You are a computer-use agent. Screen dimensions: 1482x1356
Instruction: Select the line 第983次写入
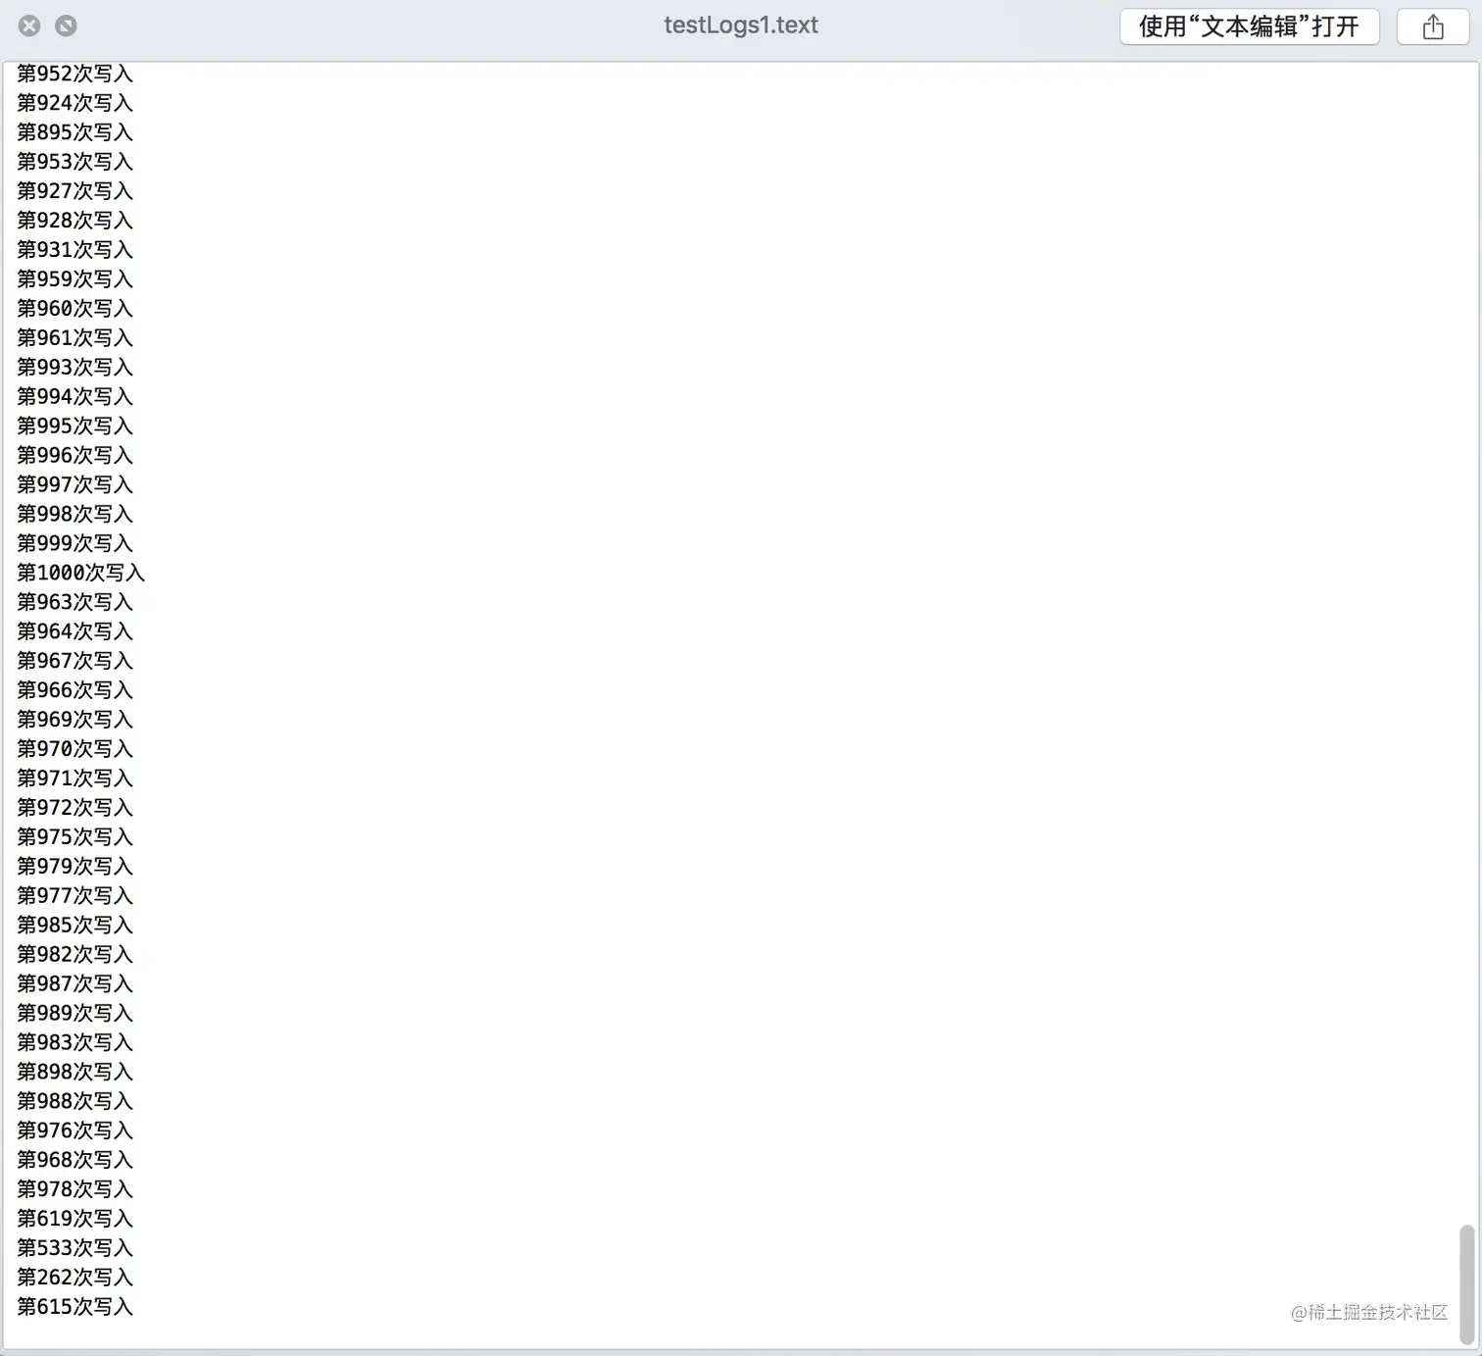(x=74, y=1043)
